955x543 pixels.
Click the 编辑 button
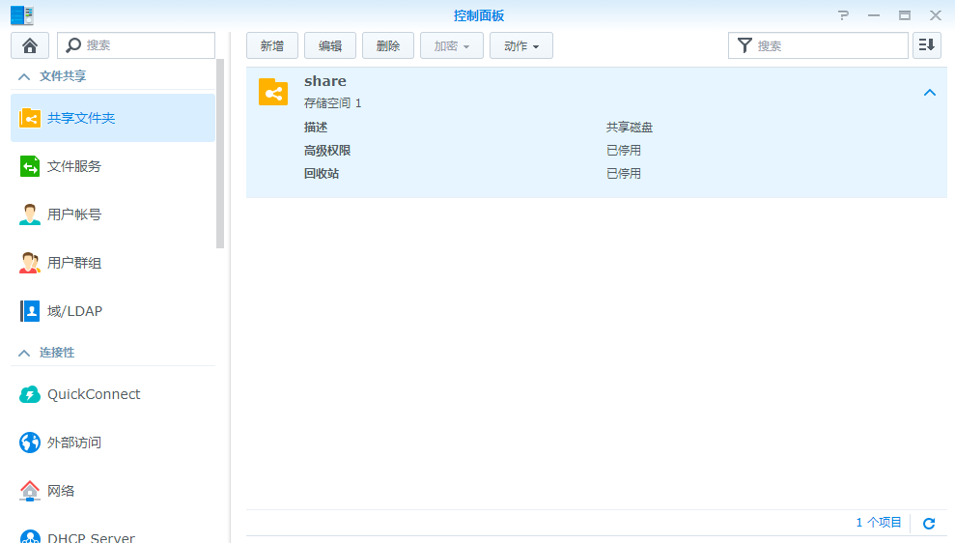pos(330,45)
